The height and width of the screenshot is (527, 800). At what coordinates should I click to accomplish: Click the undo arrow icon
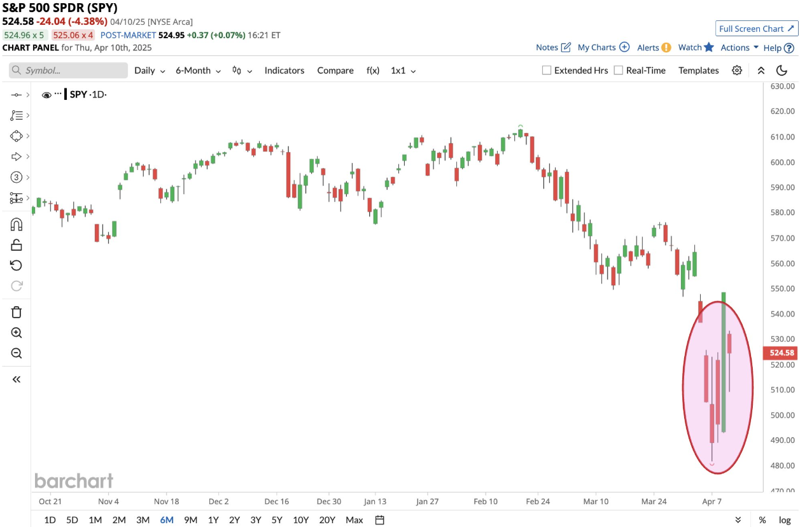pyautogui.click(x=17, y=265)
